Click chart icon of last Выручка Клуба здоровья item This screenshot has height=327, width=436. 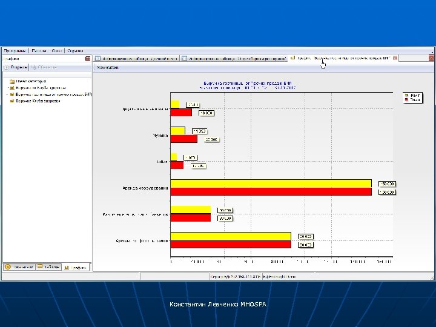click(x=12, y=101)
